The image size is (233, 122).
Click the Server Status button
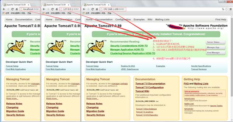[215, 42]
